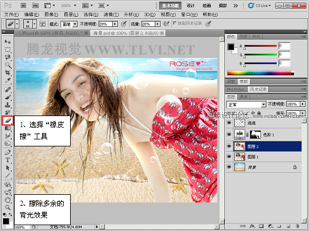Select the Hand tool
The height and width of the screenshot is (231, 309).
point(8,200)
